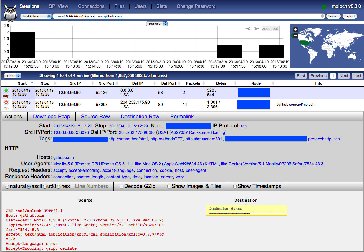Open the 100 entries-per-page dropdown
364x252 pixels.
[x=12, y=75]
